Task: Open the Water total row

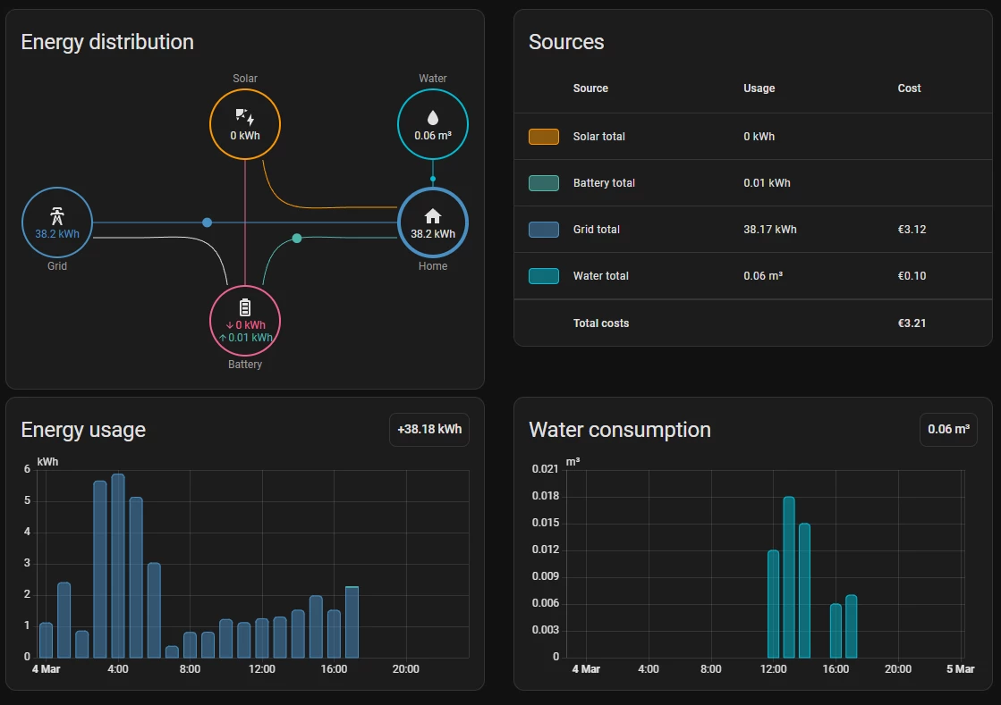Action: [x=753, y=276]
